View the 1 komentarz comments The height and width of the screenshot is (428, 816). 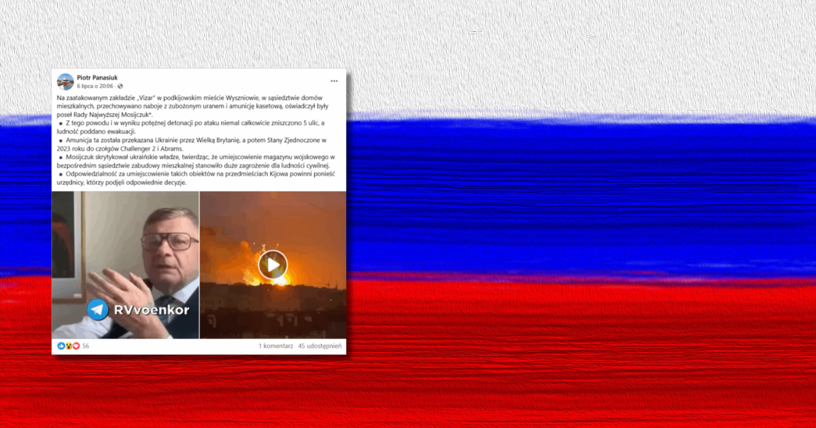[x=276, y=346]
